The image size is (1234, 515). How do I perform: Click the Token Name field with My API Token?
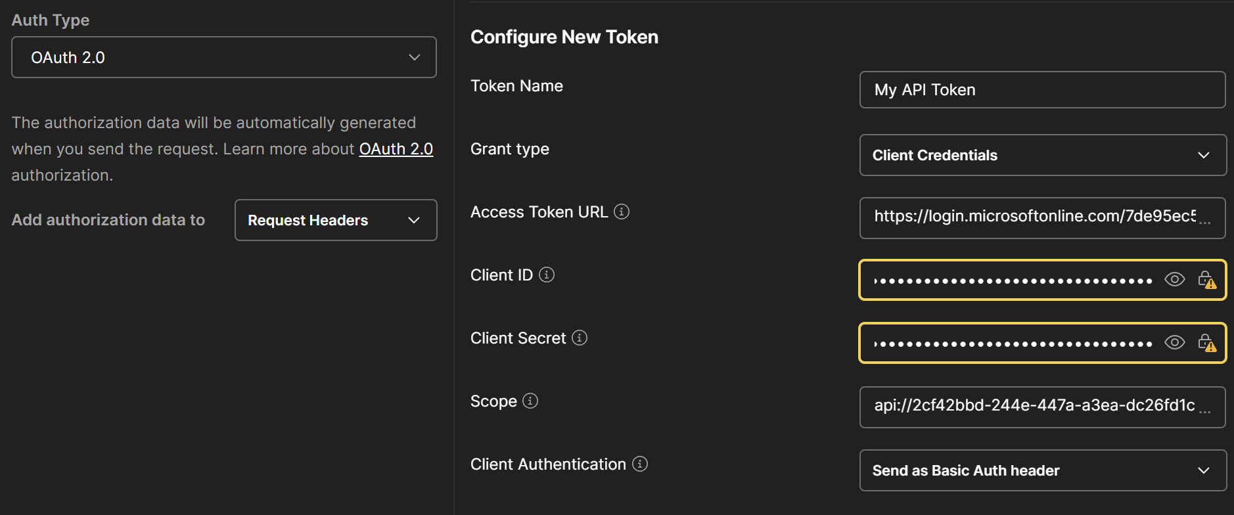(1042, 89)
